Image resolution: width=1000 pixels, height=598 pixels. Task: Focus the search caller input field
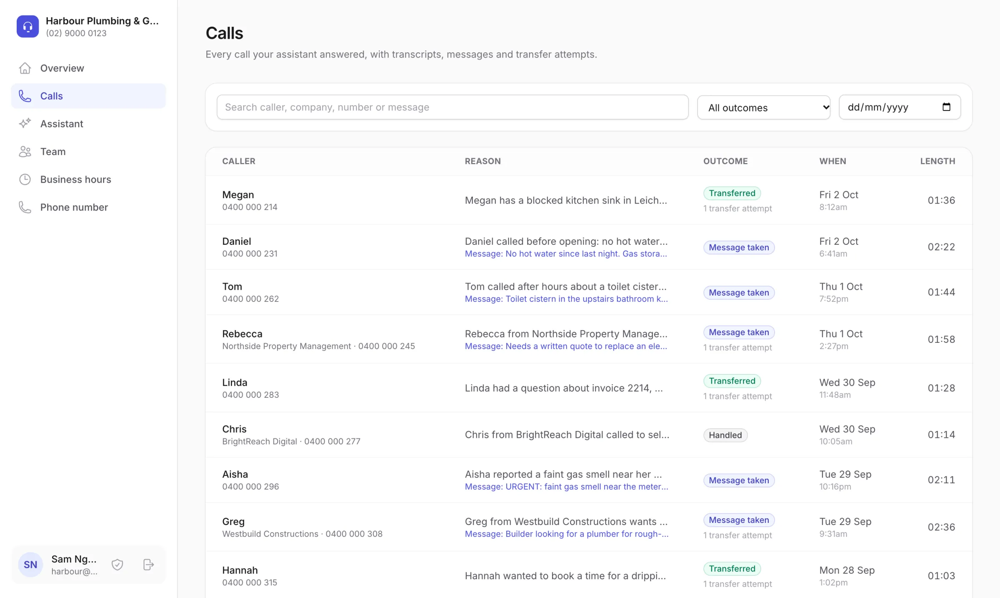coord(452,107)
